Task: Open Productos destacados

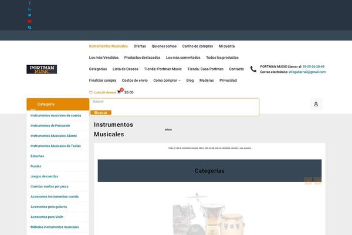Action: [x=143, y=58]
